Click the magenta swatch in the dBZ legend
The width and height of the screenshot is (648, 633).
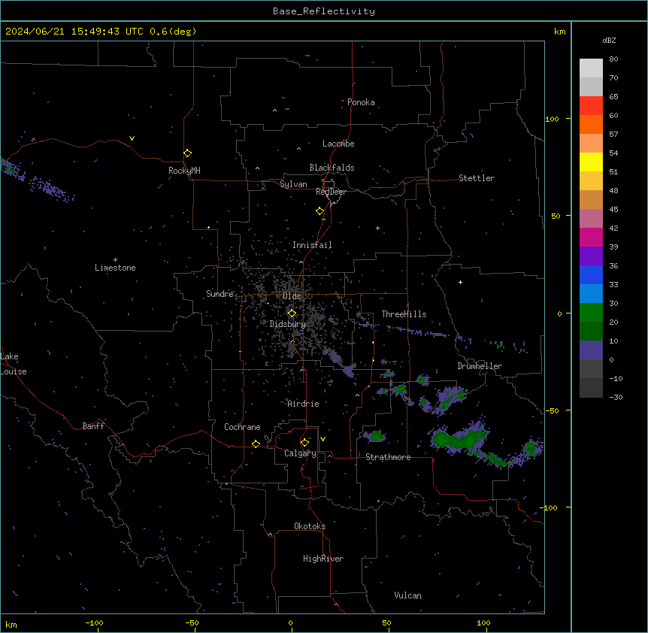point(591,238)
